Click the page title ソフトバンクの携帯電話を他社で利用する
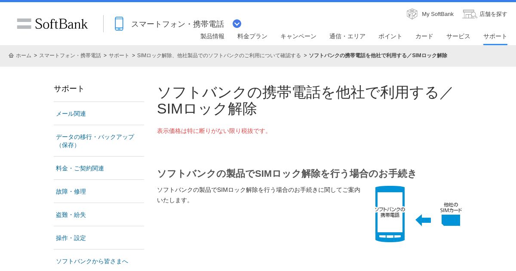 point(304,100)
